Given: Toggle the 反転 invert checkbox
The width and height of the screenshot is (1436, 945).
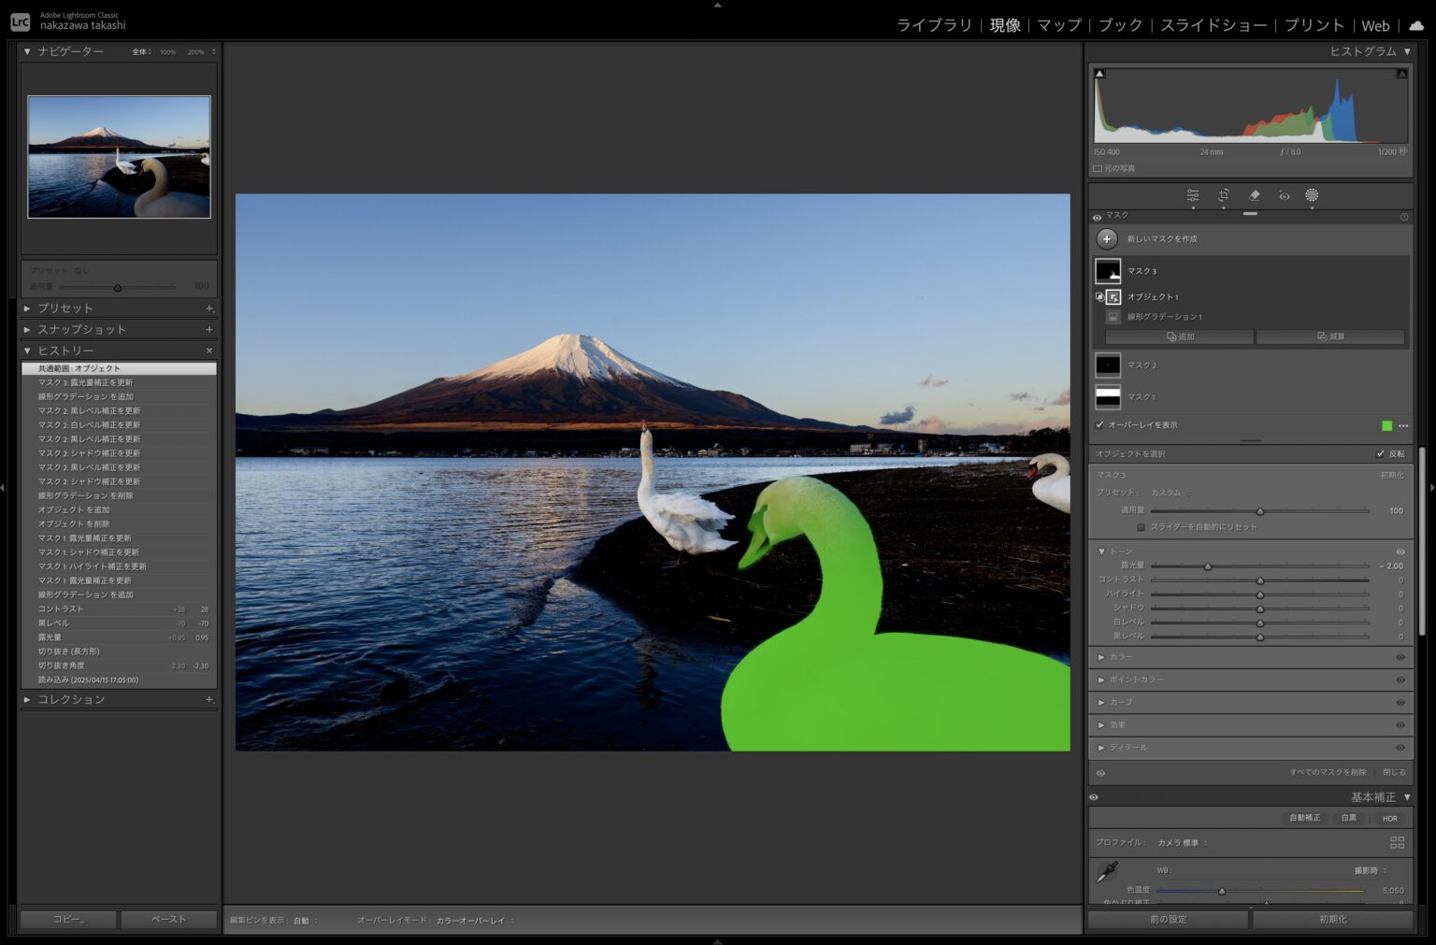Looking at the screenshot, I should 1381,454.
